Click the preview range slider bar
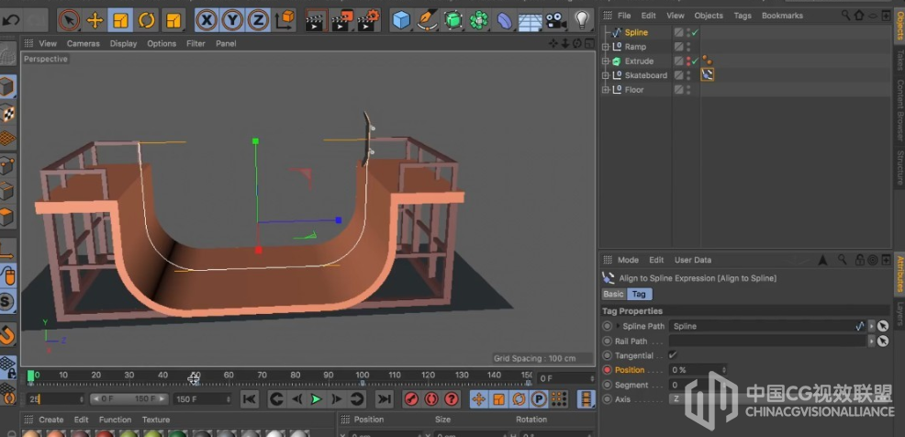The image size is (905, 437). point(129,398)
